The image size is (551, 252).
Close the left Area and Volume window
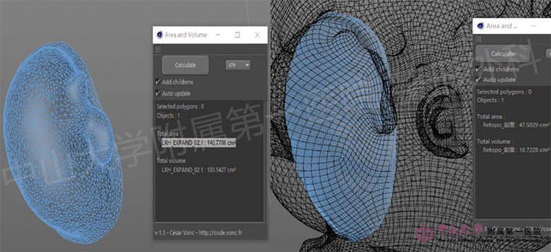(x=257, y=35)
